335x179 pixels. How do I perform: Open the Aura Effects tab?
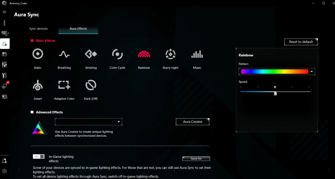click(78, 29)
